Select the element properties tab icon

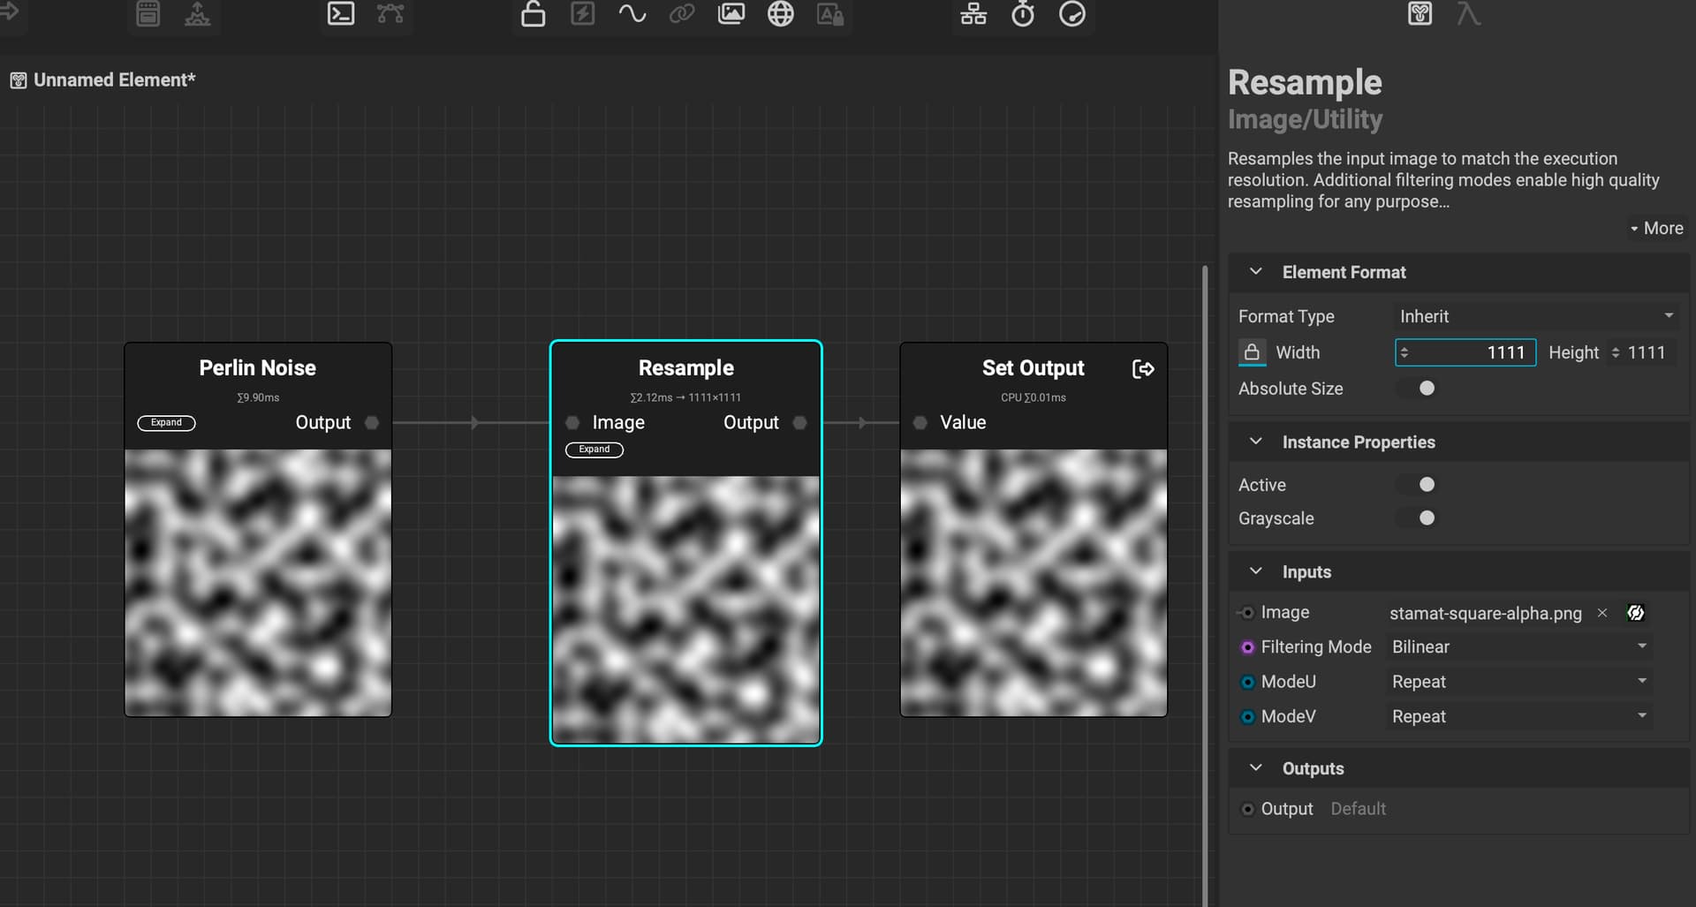(1420, 14)
